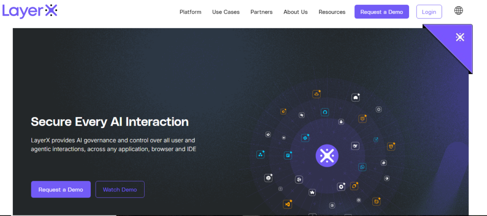Image resolution: width=487 pixels, height=216 pixels.
Task: Select the Slack icon in the diagram
Action: tap(305, 138)
